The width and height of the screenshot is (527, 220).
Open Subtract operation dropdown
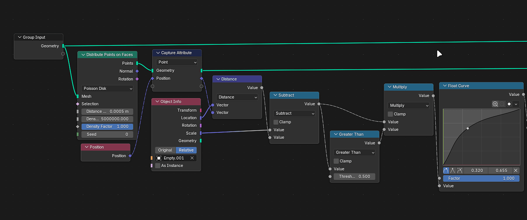(x=294, y=113)
